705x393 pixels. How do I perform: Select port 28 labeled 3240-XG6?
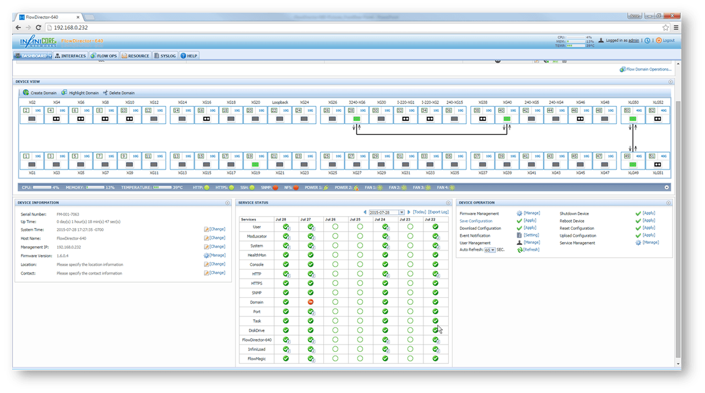point(356,119)
